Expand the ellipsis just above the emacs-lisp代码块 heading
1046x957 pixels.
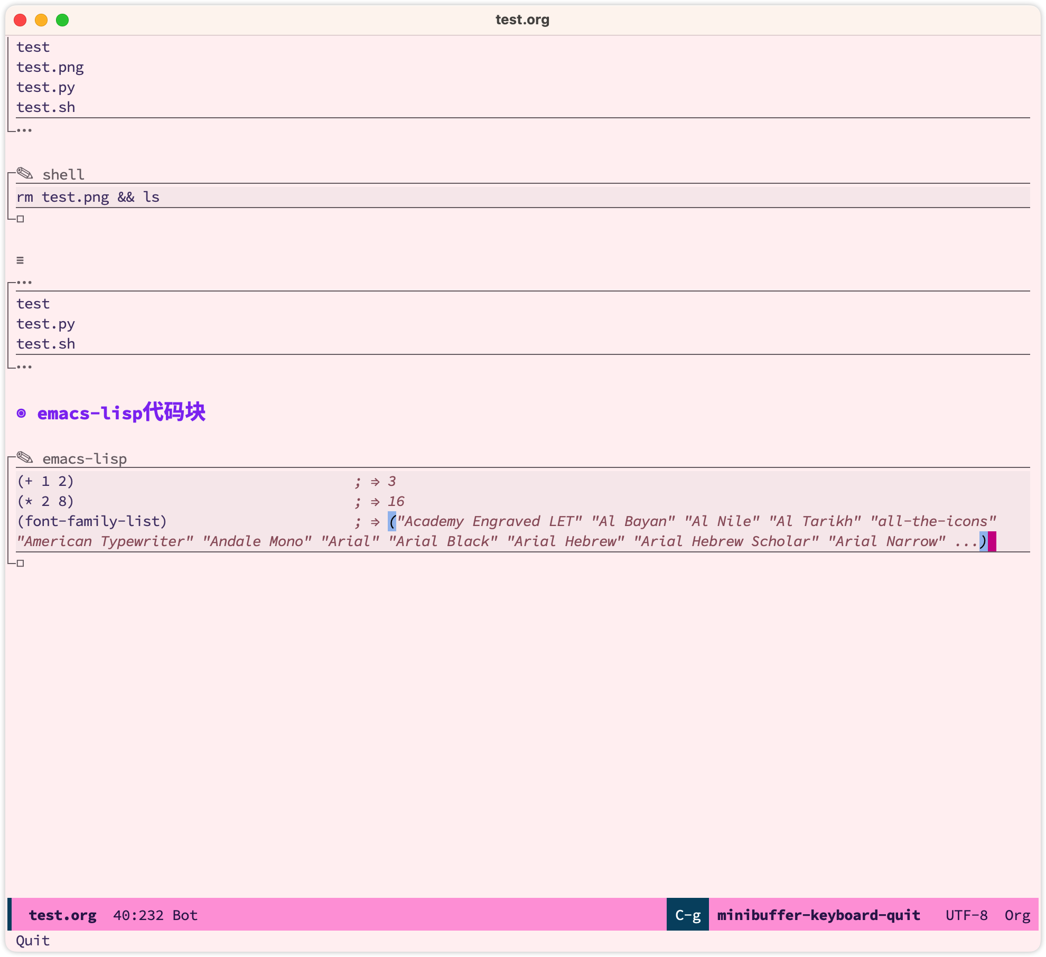coord(24,367)
